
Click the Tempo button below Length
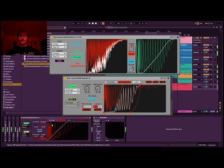click(98, 110)
